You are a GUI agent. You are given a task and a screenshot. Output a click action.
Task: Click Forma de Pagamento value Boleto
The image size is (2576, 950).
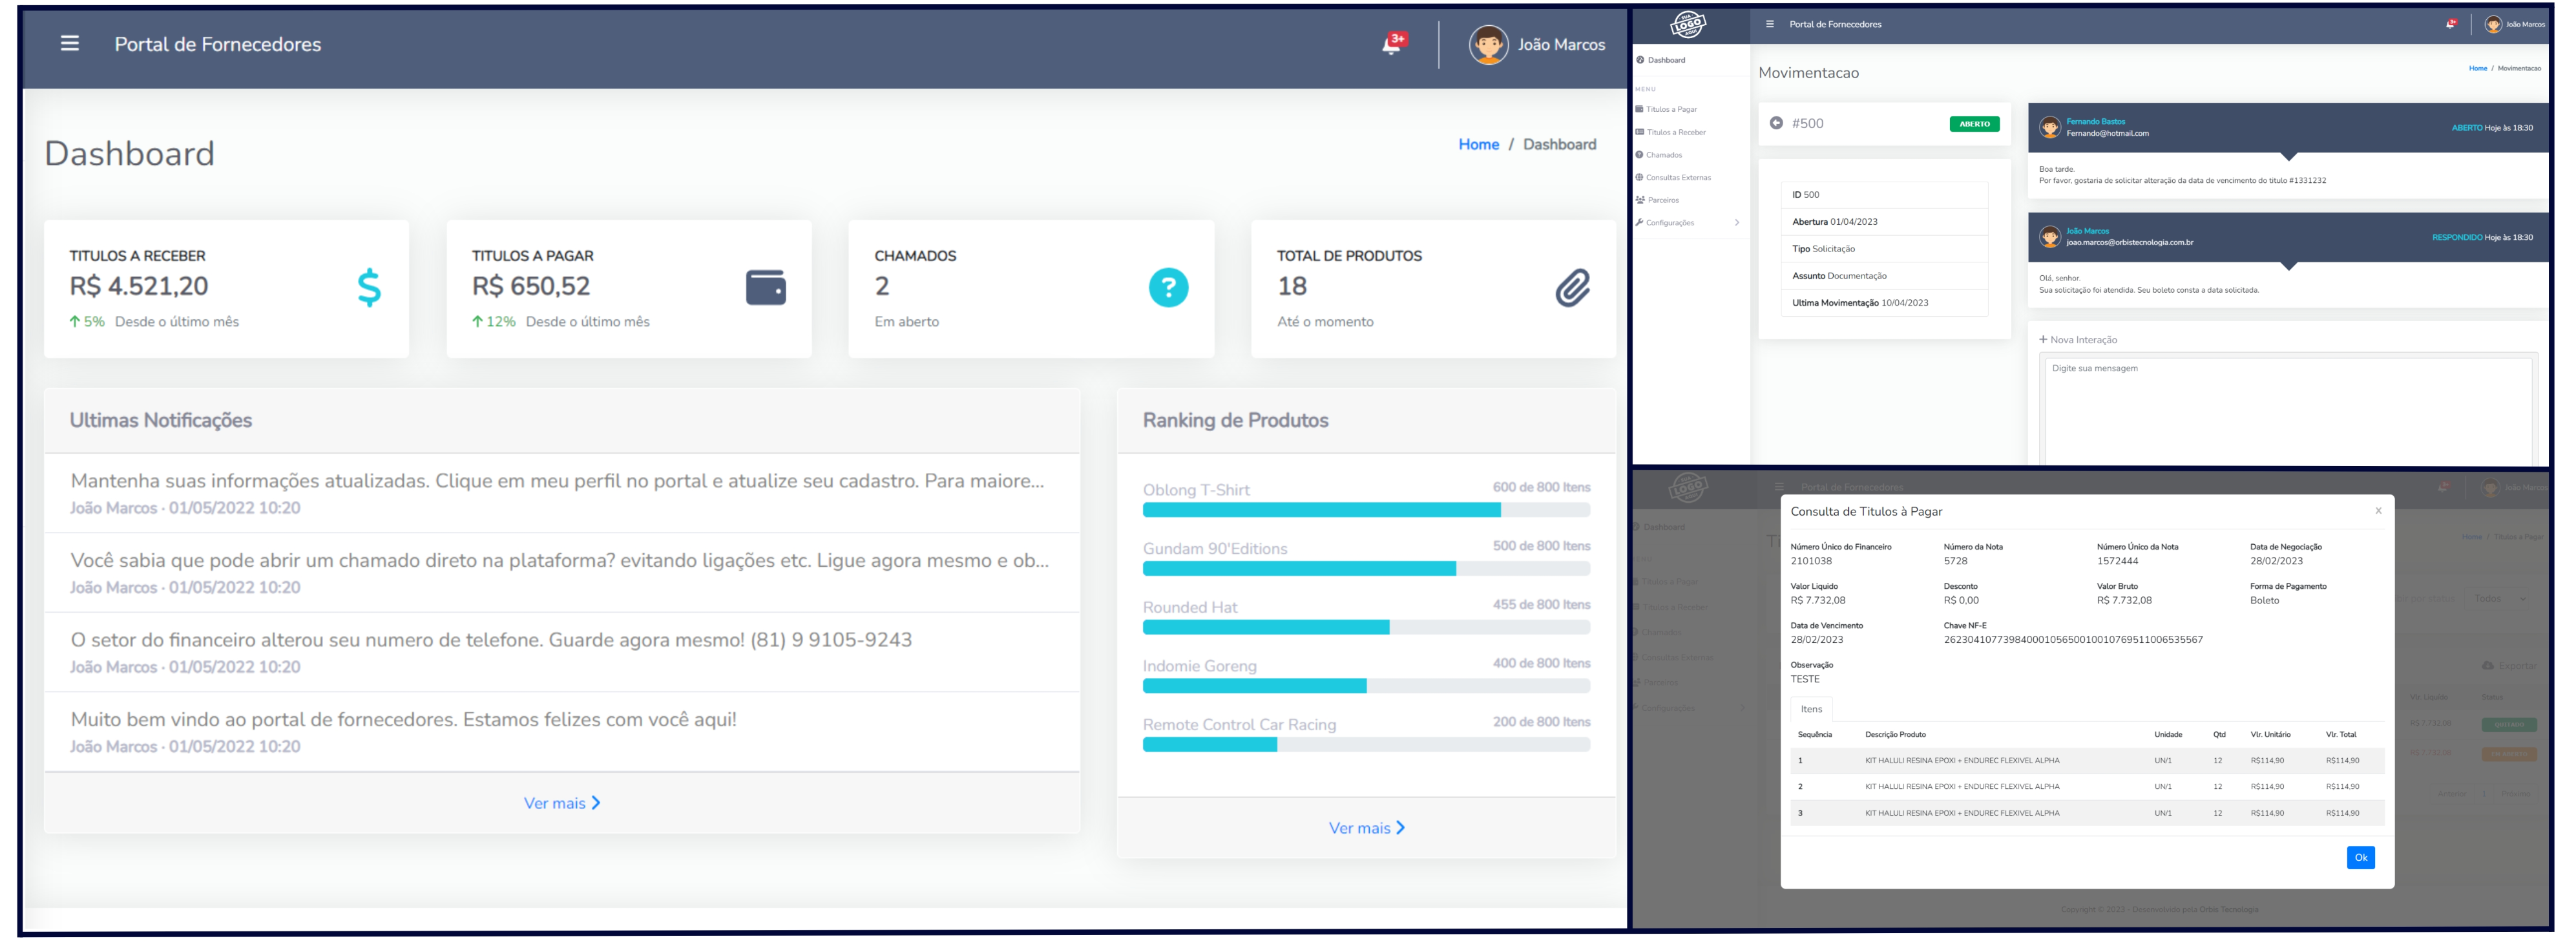2264,600
